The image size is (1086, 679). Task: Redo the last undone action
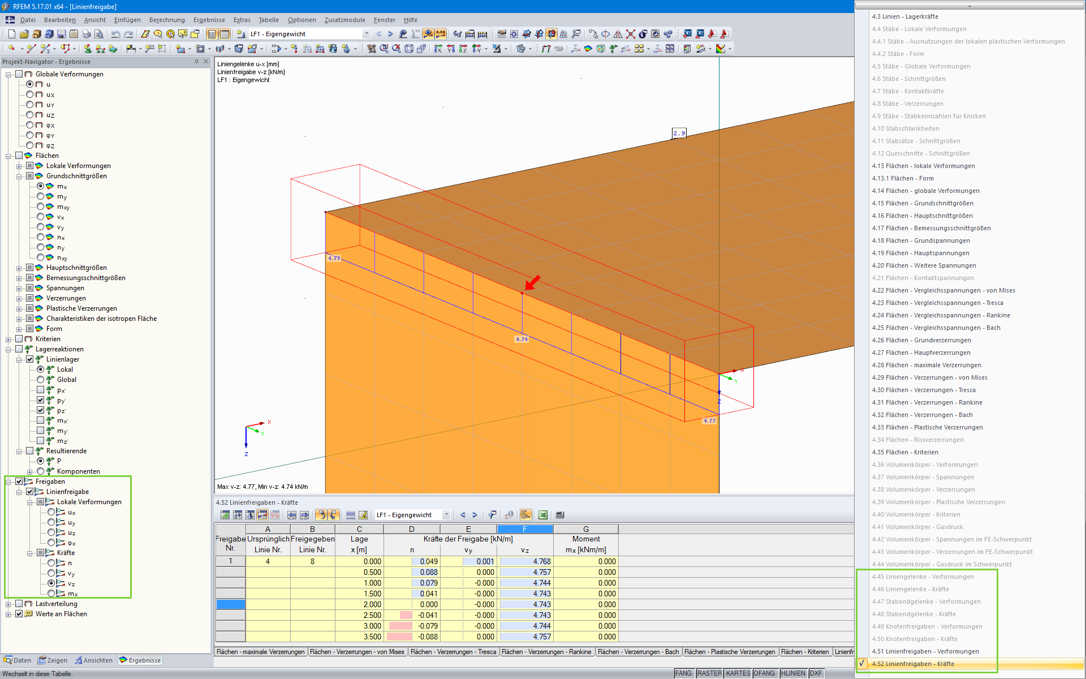pos(128,34)
